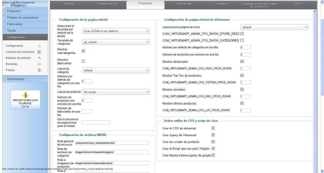324x173 pixels.
Task: Open Pedidos & compradores sidebar menu
Action: pos(25,18)
